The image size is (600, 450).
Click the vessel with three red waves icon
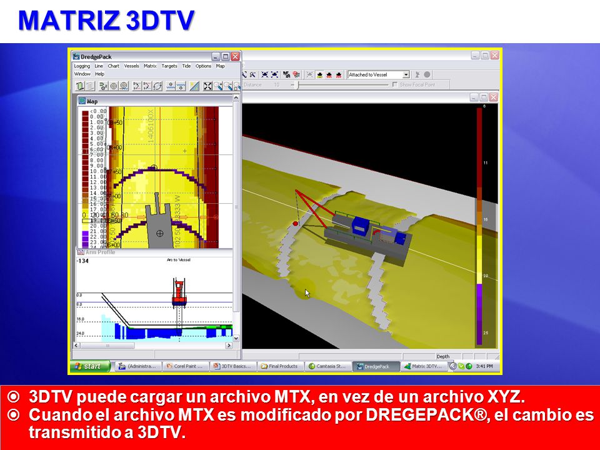339,74
